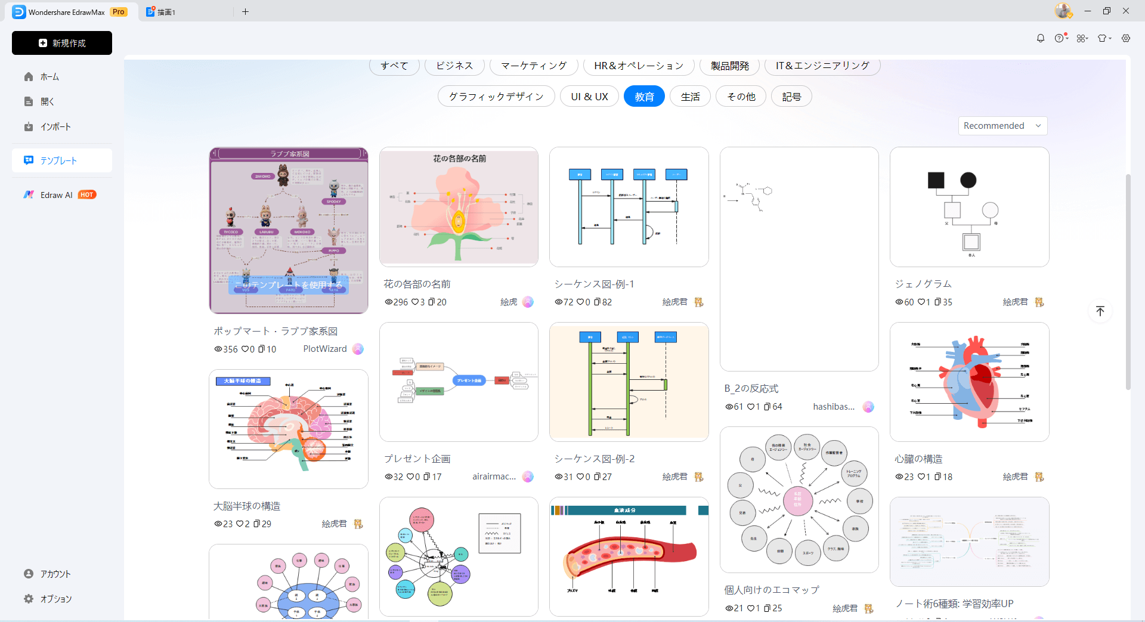Open the 心臓の構造 template thumbnail
Screen dimensions: 1145x622
click(968, 382)
